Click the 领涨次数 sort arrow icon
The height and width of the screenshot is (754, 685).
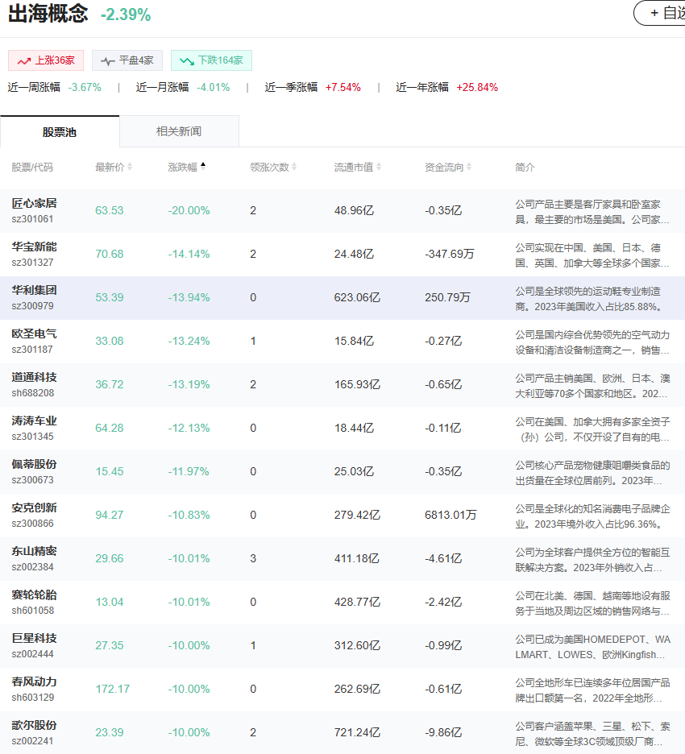tap(294, 167)
